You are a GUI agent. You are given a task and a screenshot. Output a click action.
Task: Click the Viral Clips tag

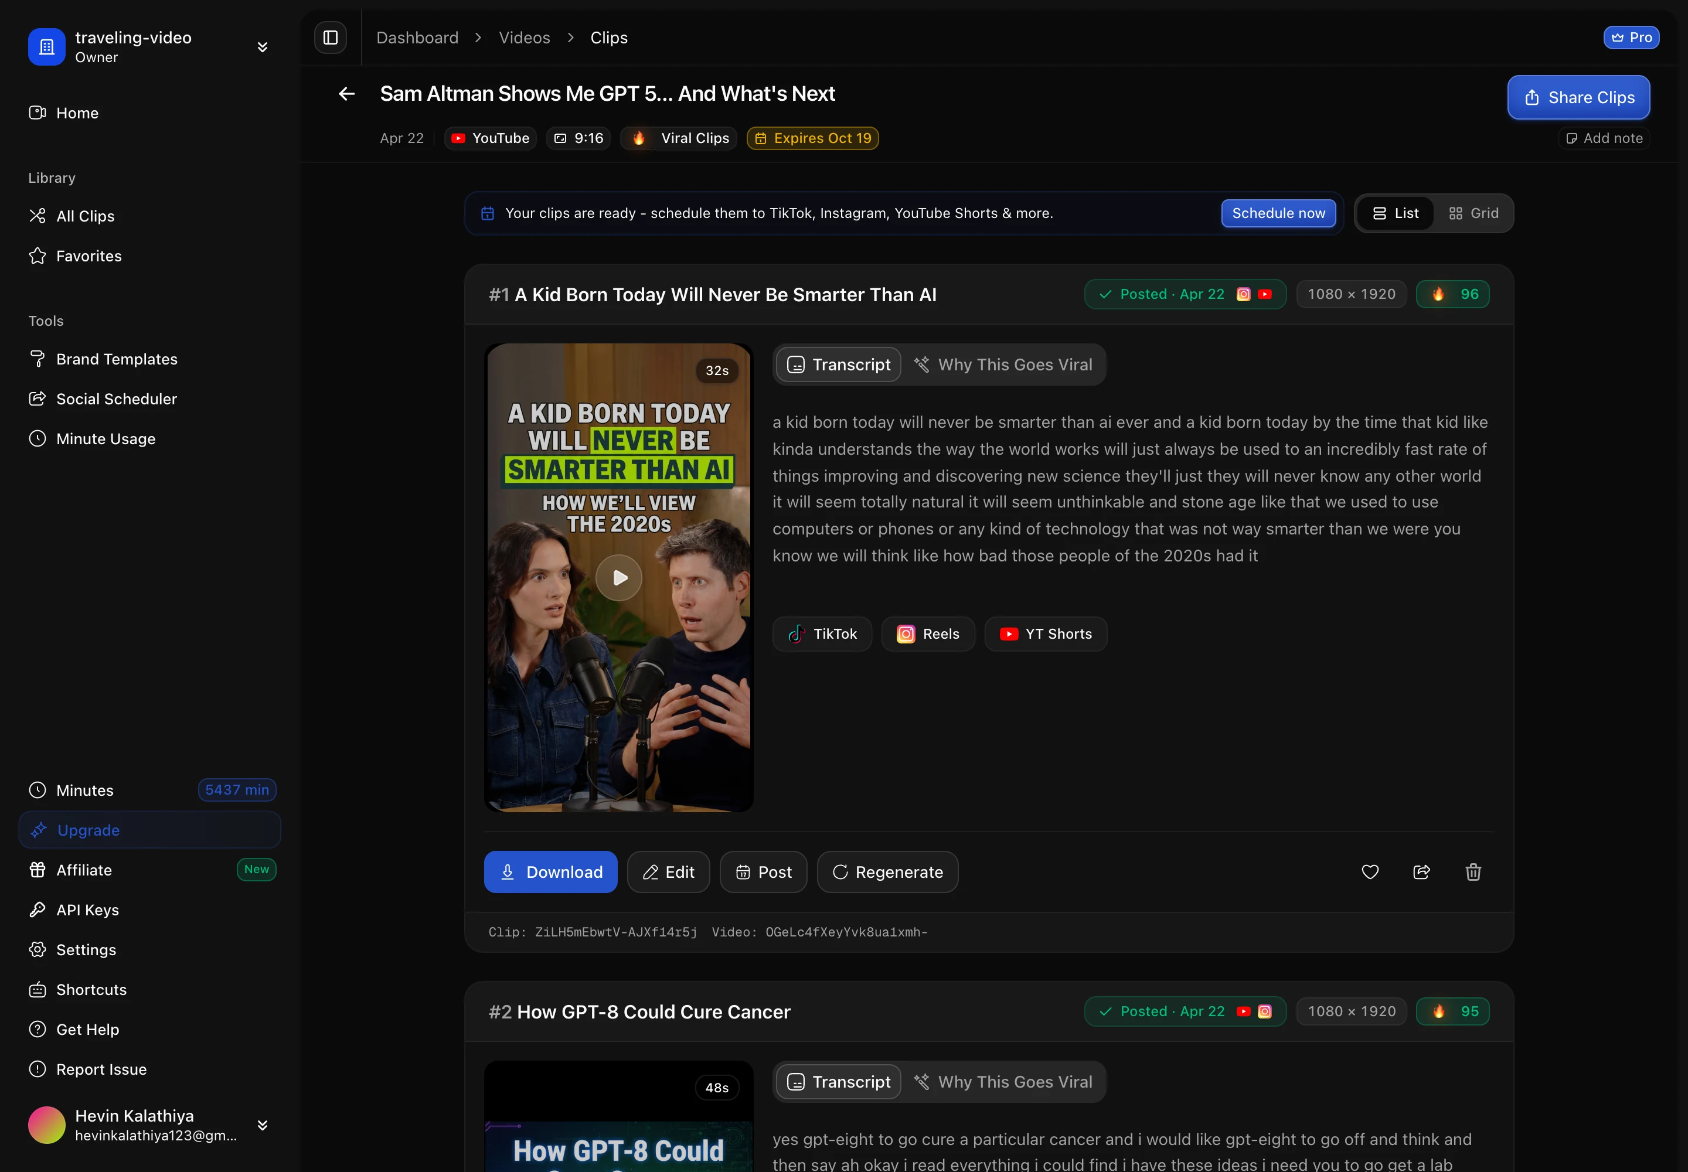679,138
